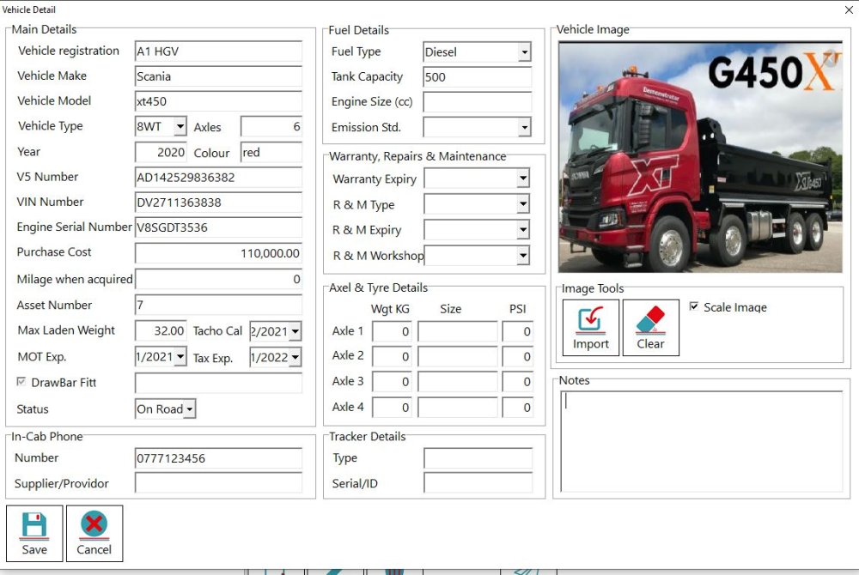Click the Colour field
Viewport: 859px width, 575px height.
[x=271, y=152]
